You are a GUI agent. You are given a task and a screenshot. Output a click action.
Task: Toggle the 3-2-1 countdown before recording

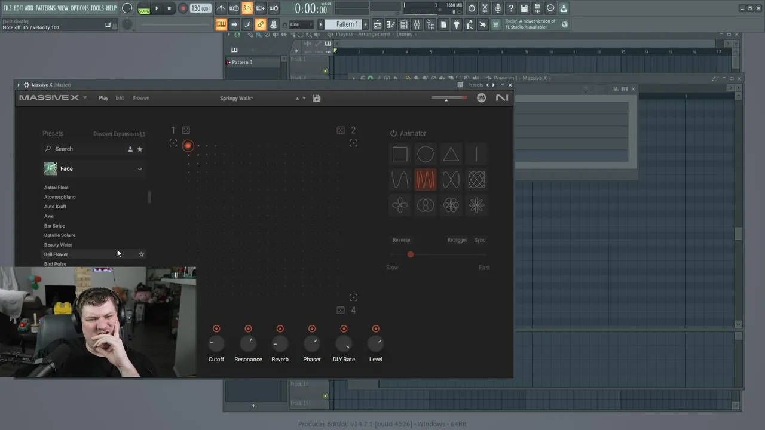point(247,8)
